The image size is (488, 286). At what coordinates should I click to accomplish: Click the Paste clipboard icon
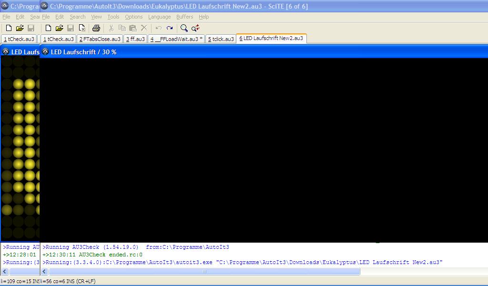(133, 28)
